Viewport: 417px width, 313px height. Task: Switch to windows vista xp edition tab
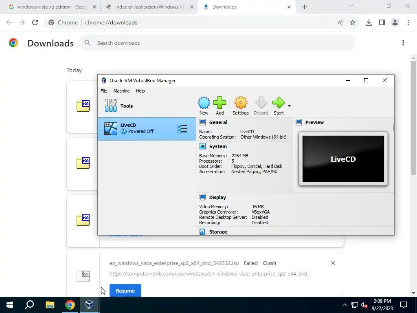[53, 7]
